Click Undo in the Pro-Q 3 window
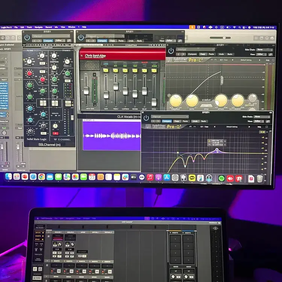This screenshot has height=282, width=282. [x=195, y=121]
